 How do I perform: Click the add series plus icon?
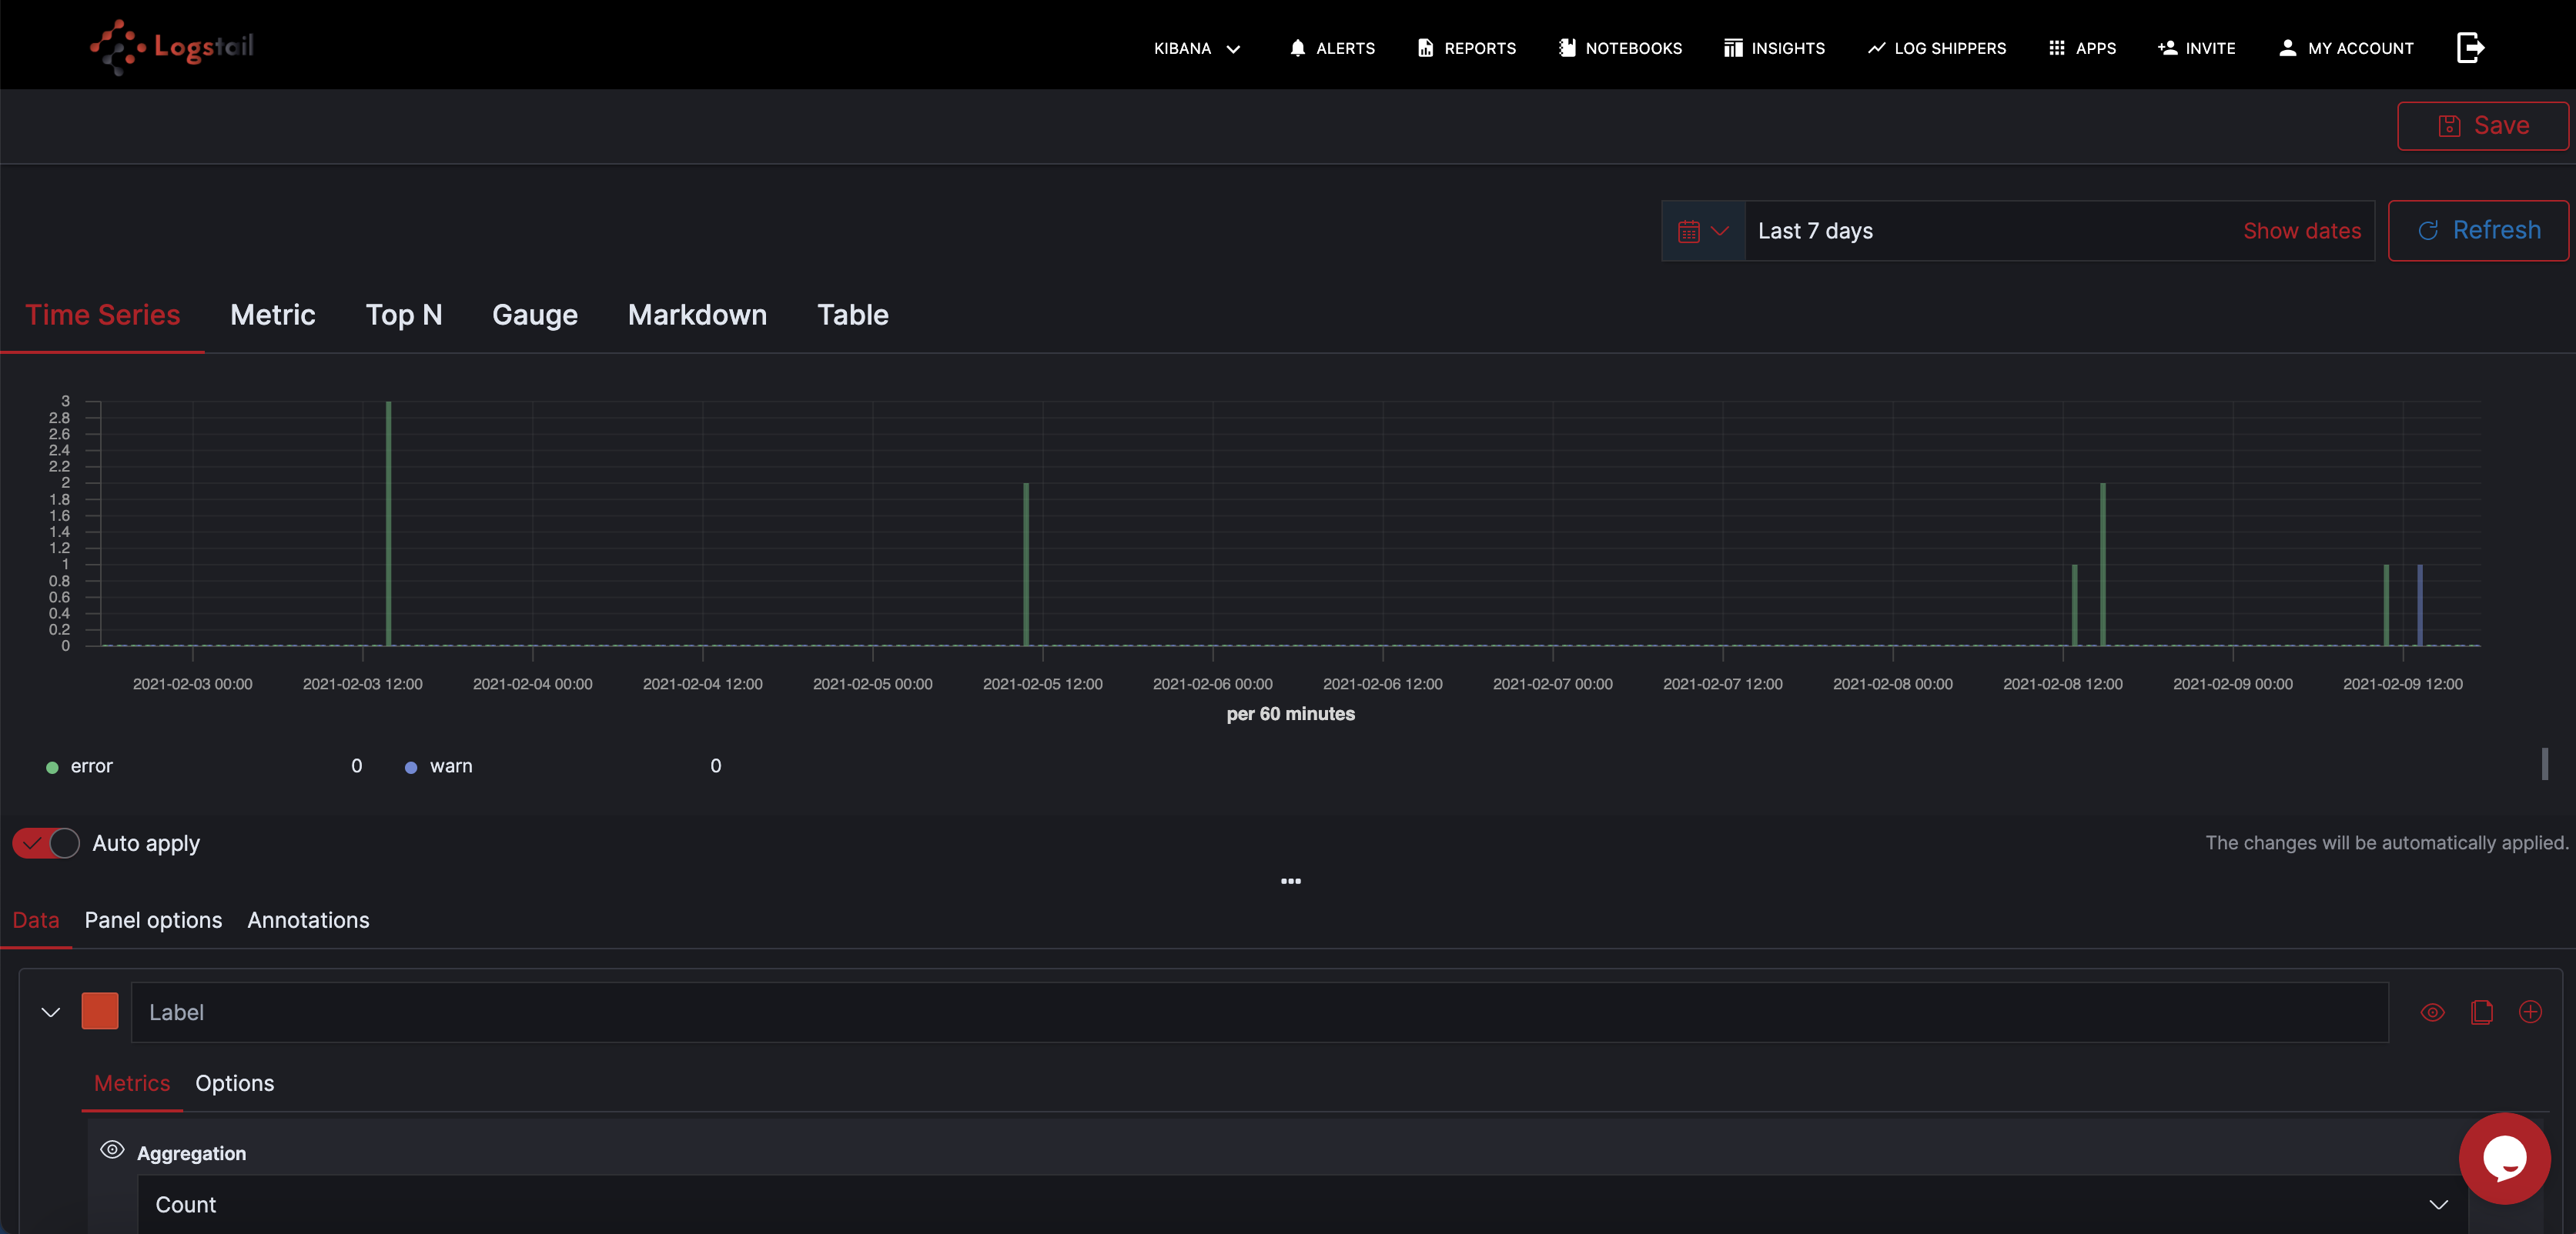[2530, 1012]
